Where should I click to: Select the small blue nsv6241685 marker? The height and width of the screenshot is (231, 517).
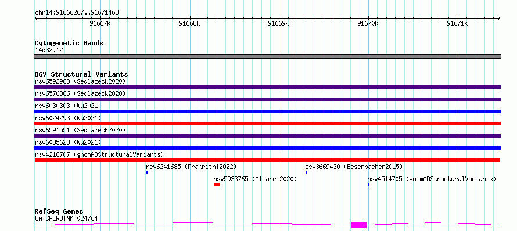[x=147, y=172]
